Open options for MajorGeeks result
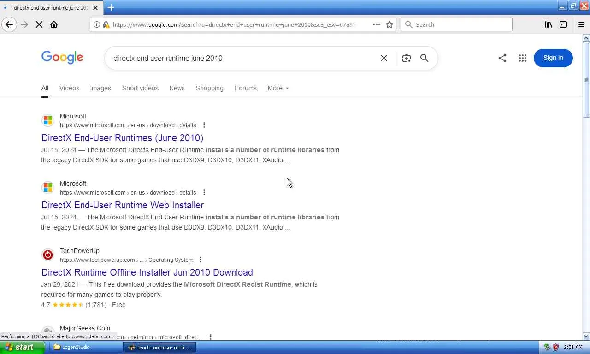 click(x=211, y=337)
